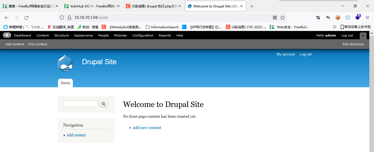
Task: Open the InfomationSearch bookmark folder
Action: 162,27
